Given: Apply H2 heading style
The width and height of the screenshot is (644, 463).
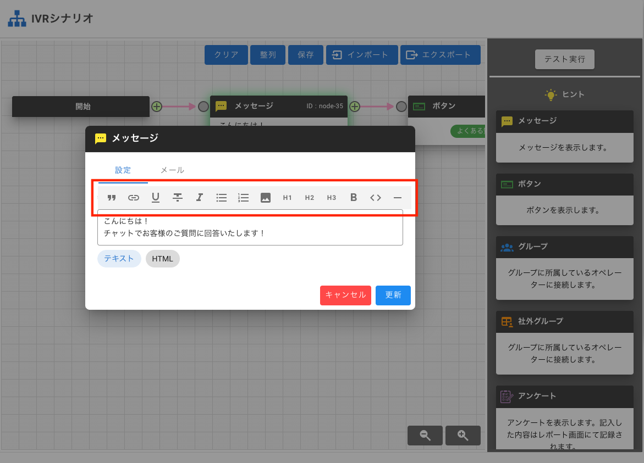Looking at the screenshot, I should (x=310, y=198).
